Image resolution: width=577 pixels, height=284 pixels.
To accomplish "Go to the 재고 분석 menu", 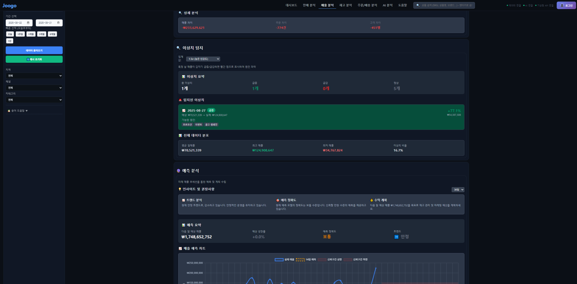I will tap(346, 5).
